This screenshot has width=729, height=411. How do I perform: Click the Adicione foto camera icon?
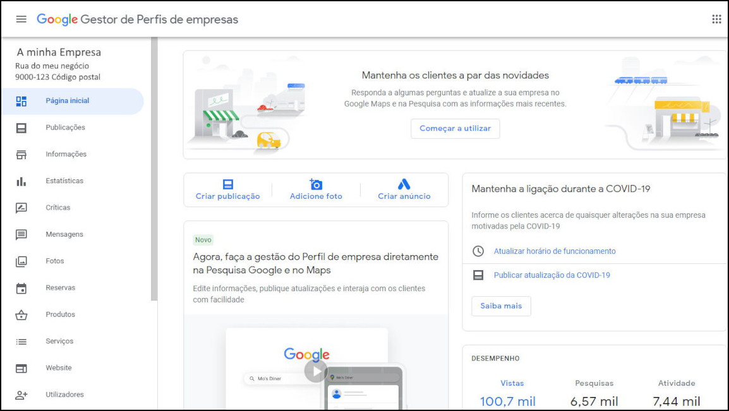pos(316,184)
